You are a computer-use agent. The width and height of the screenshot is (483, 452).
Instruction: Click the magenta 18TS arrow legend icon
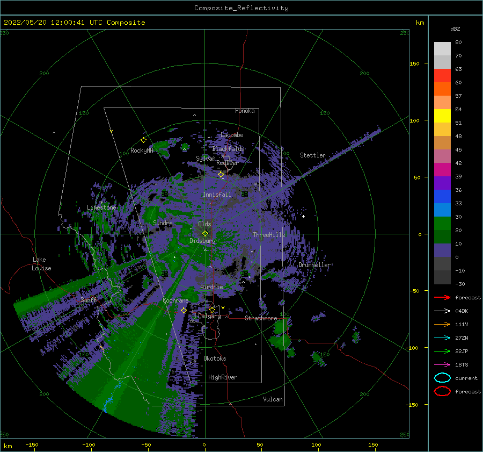pyautogui.click(x=442, y=365)
